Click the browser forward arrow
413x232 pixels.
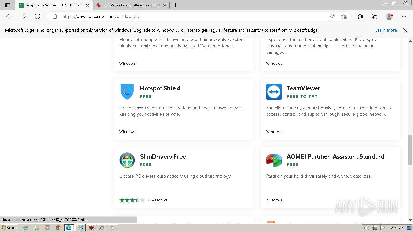coord(23,16)
